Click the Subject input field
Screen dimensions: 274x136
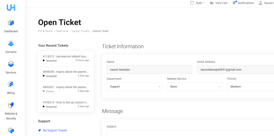coord(190,133)
